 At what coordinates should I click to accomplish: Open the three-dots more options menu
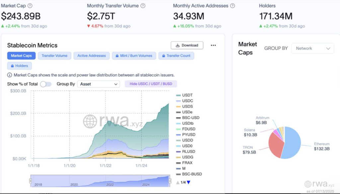click(x=213, y=45)
